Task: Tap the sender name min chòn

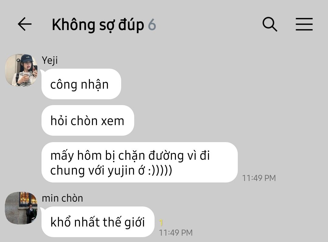Action: tap(62, 198)
